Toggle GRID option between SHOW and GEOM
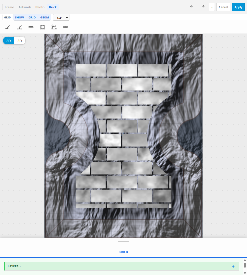The height and width of the screenshot is (275, 247). 32,17
